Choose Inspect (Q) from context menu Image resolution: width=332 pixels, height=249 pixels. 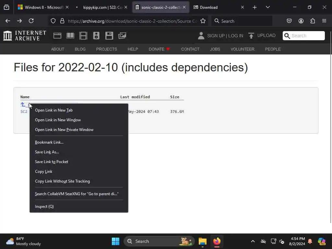[x=79, y=207]
